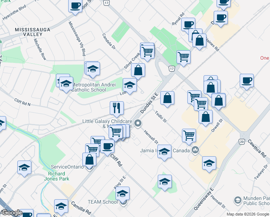Open the front shopping cart marker by Little Galaxy Childcare
Viewport: 270px width, 217px height.
coord(116,133)
